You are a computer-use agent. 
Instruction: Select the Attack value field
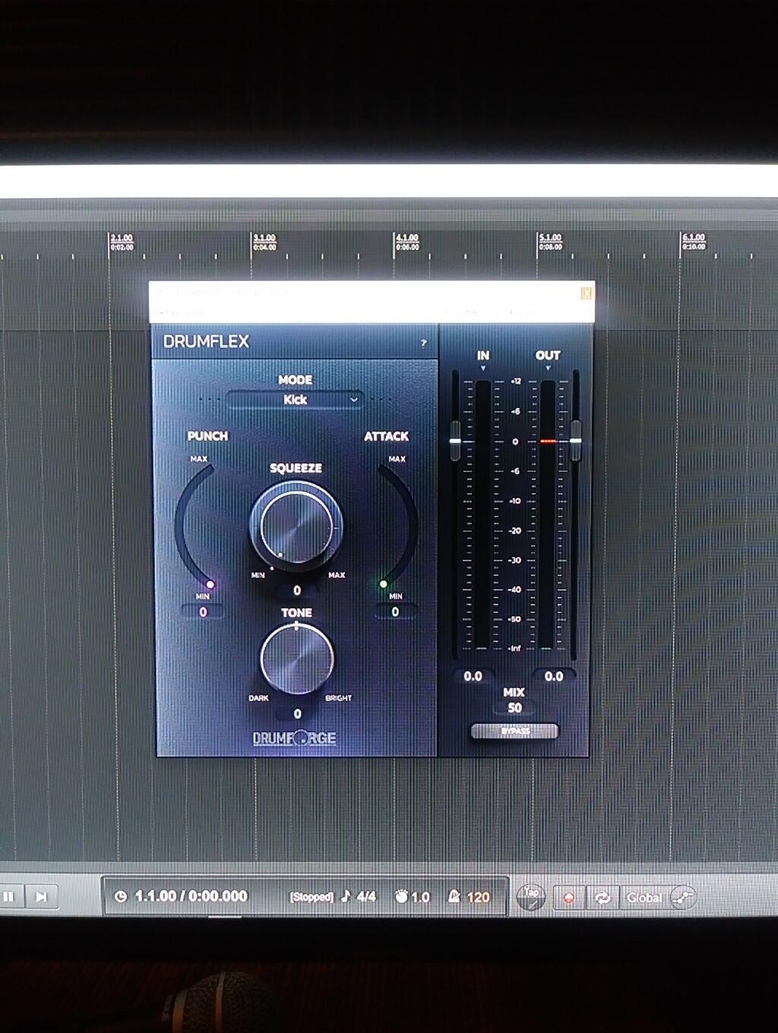[395, 611]
